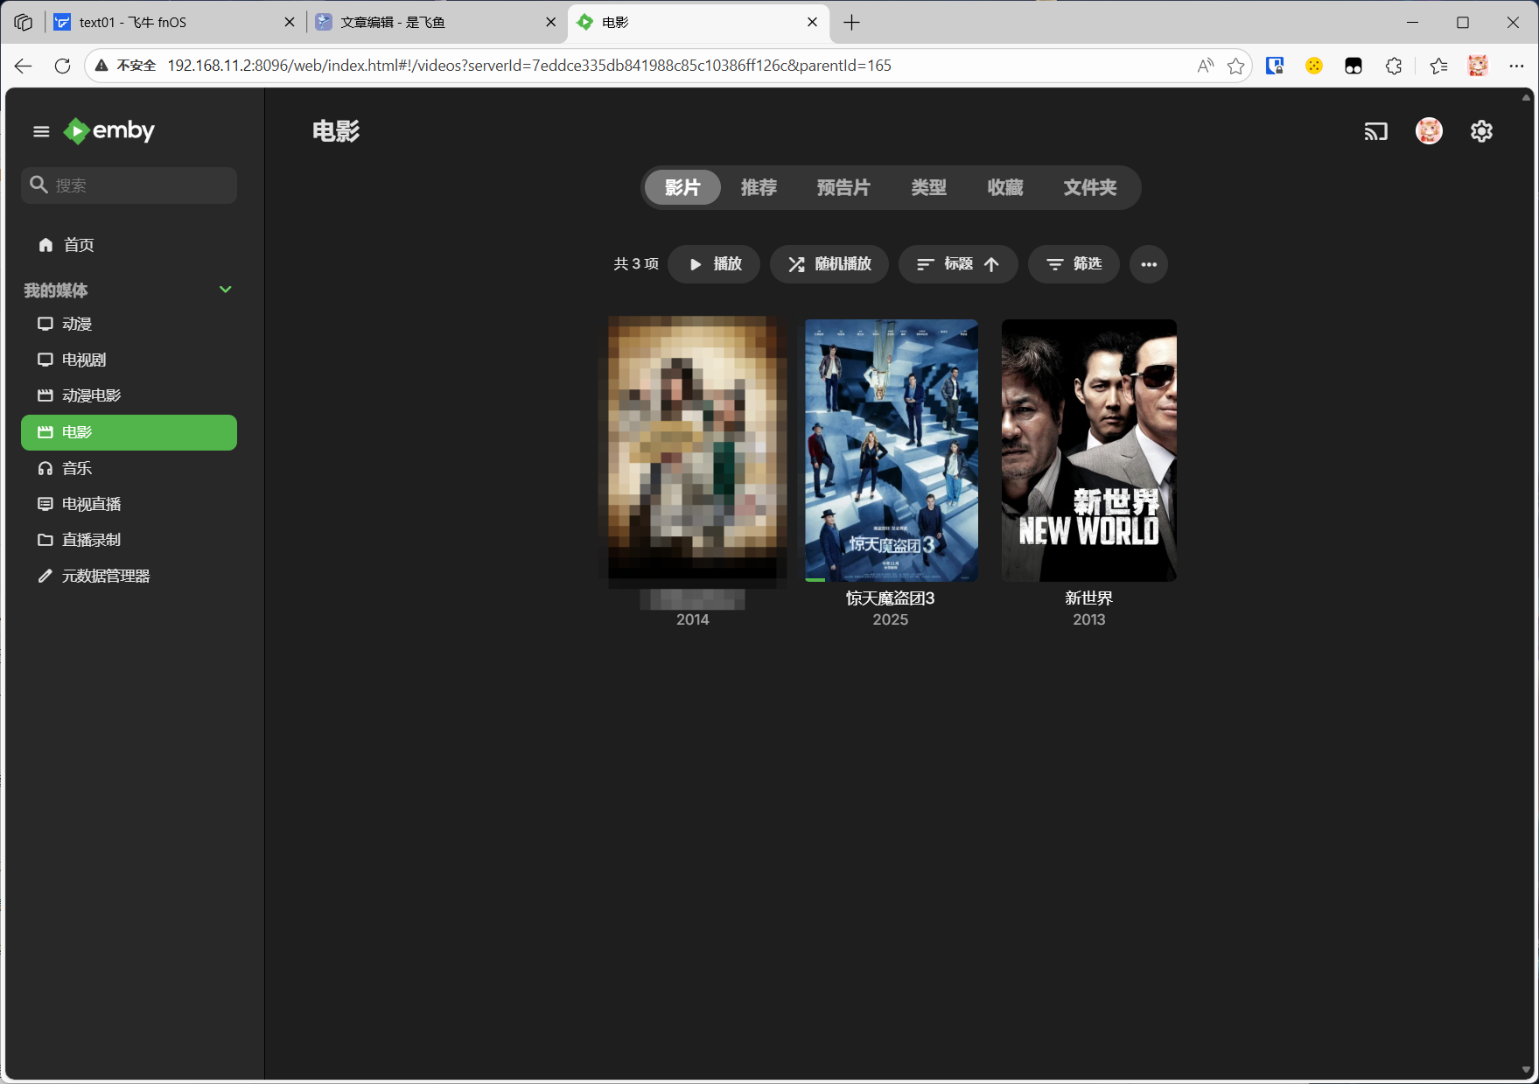Go to 首页 home in sidebar
This screenshot has height=1084, width=1539.
point(78,245)
